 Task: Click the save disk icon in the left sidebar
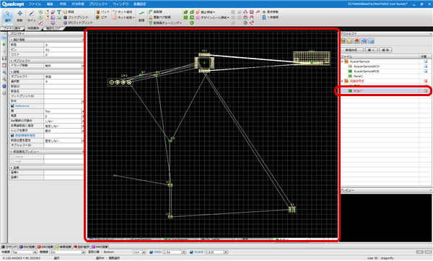(x=4, y=59)
